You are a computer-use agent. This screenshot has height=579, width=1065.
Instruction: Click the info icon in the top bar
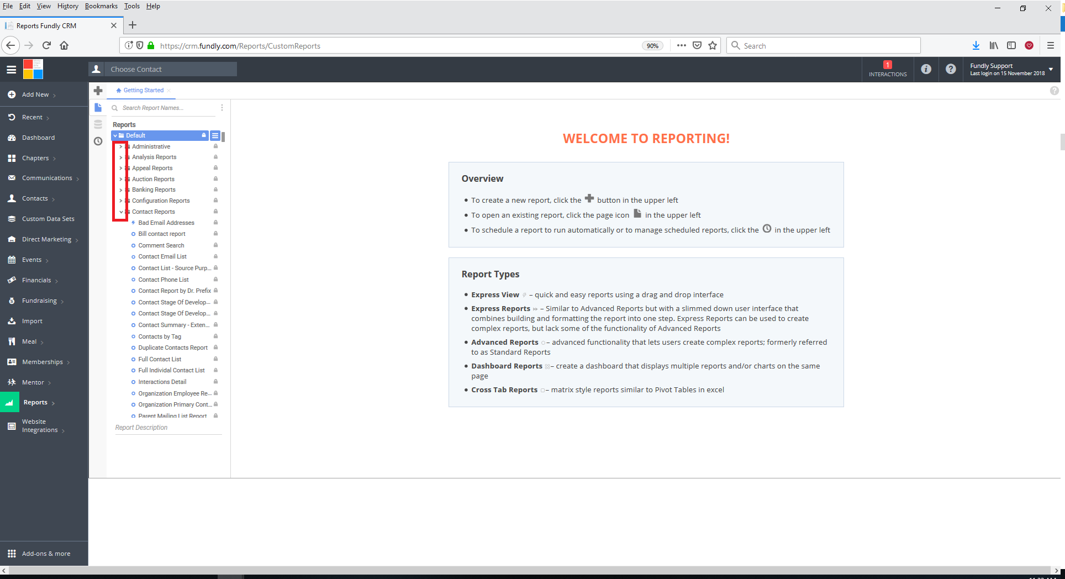click(x=926, y=69)
